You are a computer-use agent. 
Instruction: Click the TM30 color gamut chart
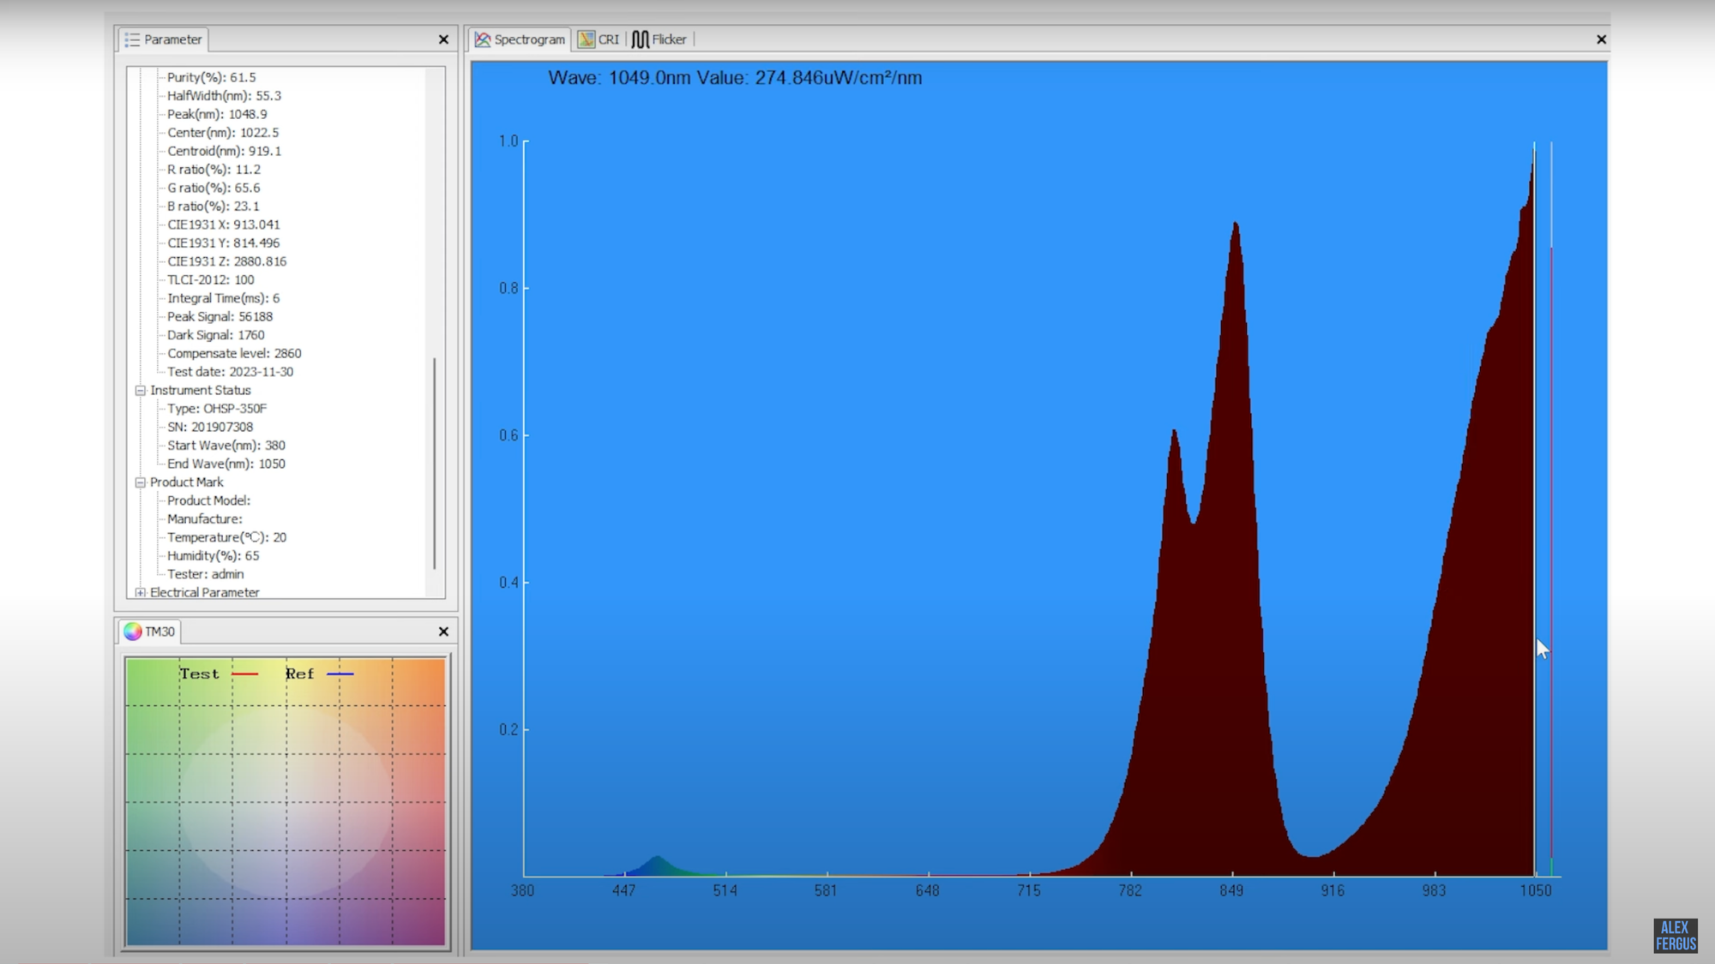point(286,801)
